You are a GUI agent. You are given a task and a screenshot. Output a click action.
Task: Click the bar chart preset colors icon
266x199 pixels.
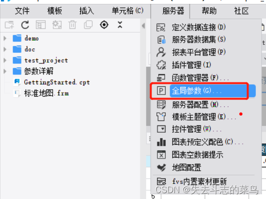click(x=161, y=142)
